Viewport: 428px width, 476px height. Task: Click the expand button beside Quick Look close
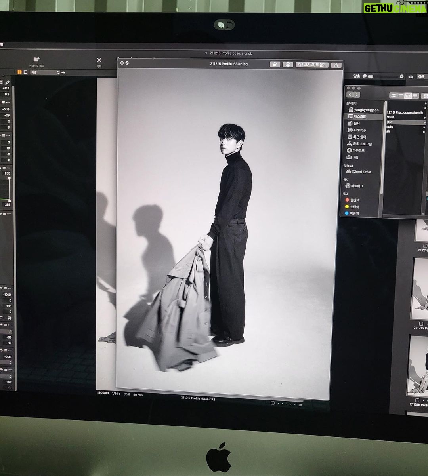(x=127, y=63)
